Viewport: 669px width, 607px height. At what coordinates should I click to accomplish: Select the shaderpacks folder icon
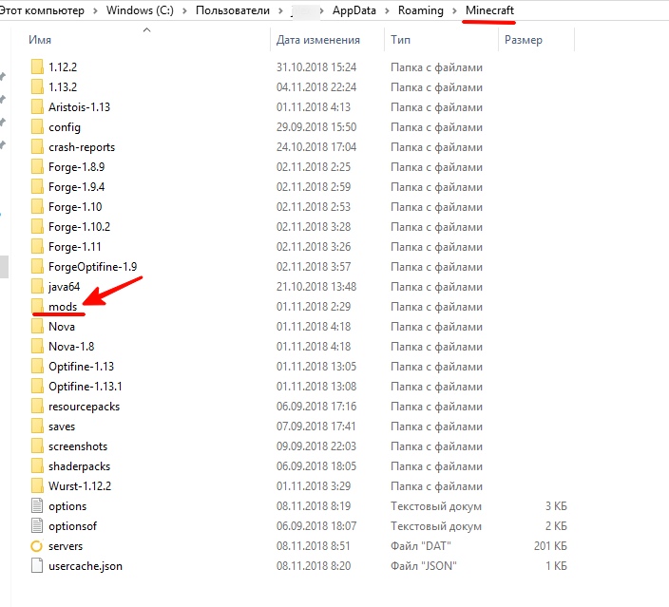tap(37, 465)
